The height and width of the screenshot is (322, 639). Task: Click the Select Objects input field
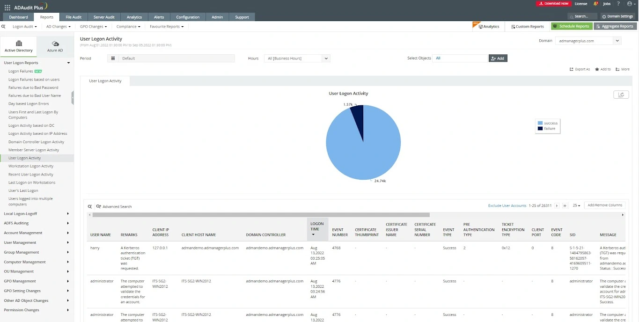click(x=460, y=59)
